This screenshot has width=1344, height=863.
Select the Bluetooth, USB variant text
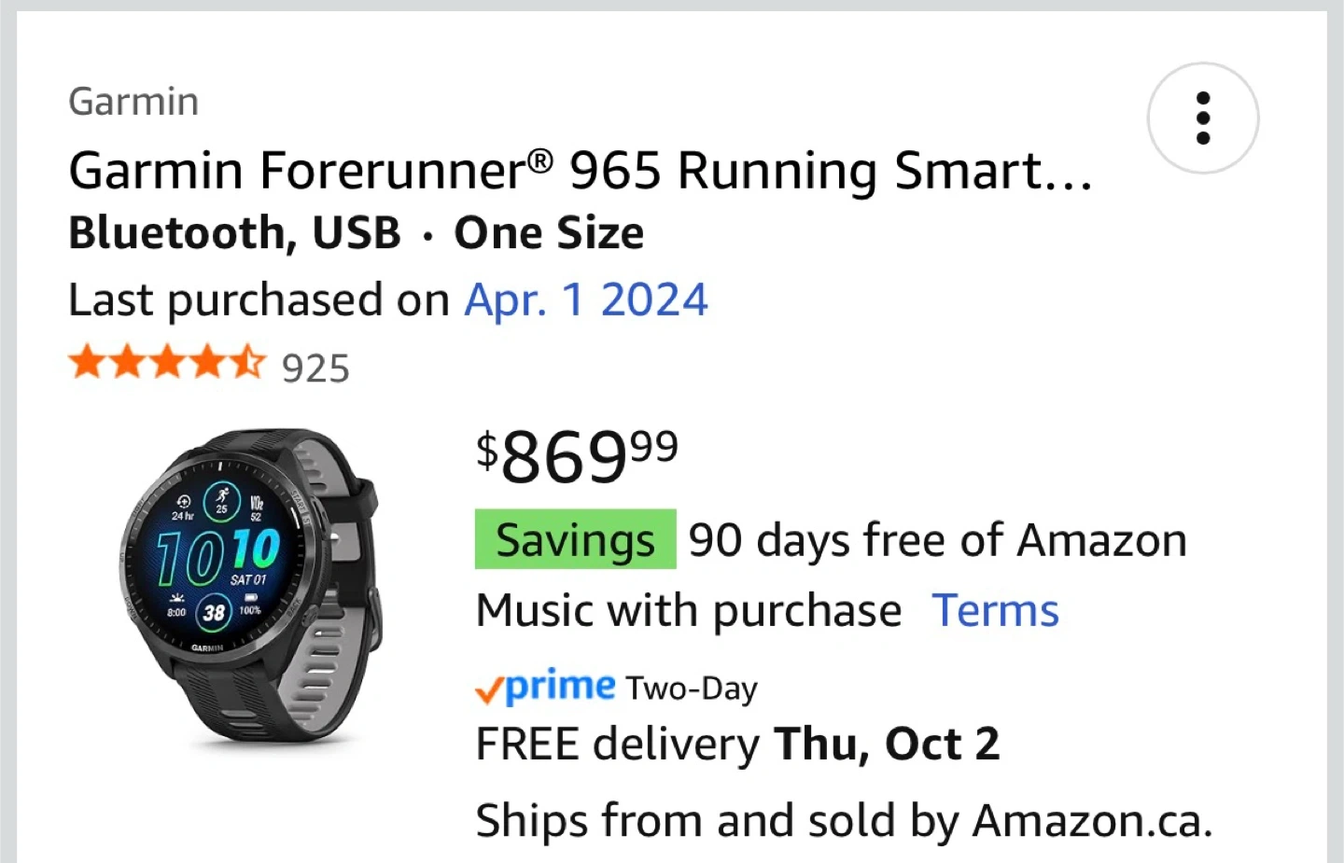click(x=234, y=233)
